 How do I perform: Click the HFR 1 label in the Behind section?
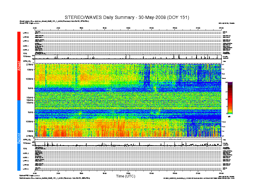26,157
